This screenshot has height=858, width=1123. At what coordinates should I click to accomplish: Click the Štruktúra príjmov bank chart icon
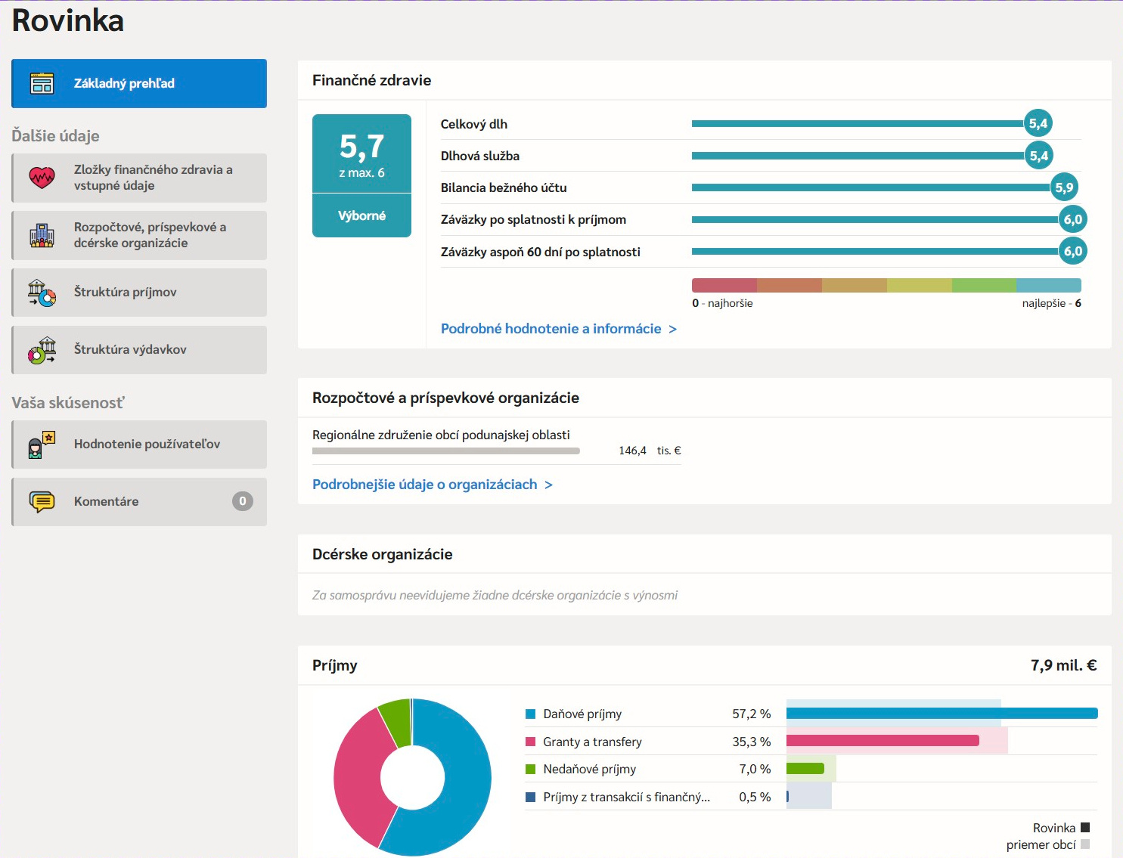click(42, 293)
